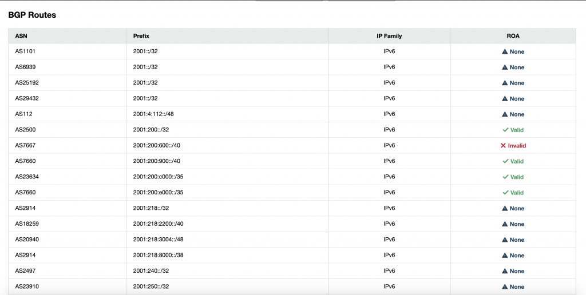Click the warning icon for AS23910 row

click(x=505, y=287)
